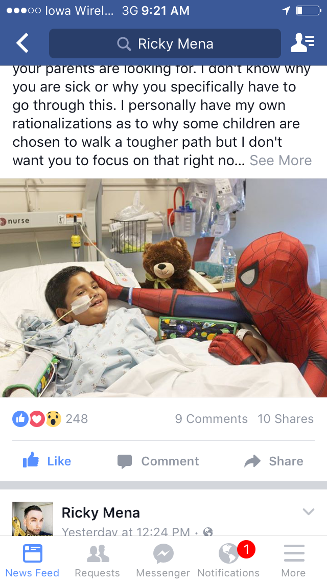Image resolution: width=327 pixels, height=581 pixels.
Task: Like the post using the Like button
Action: pyautogui.click(x=47, y=461)
